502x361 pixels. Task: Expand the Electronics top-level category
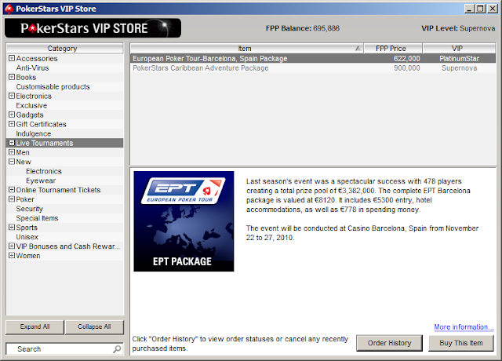coord(12,96)
